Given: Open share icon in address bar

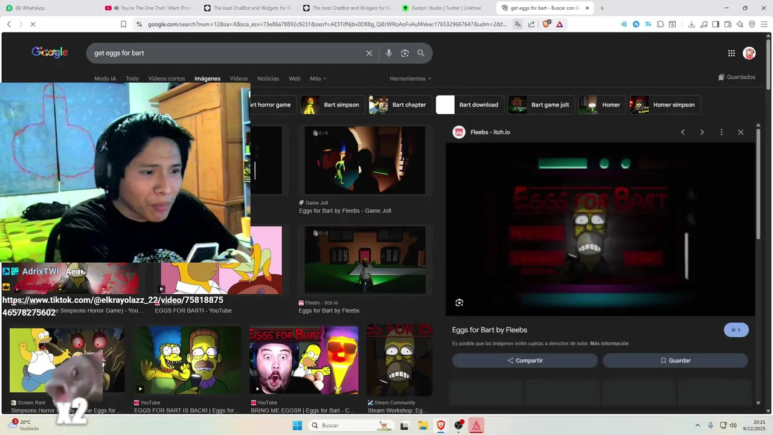Looking at the screenshot, I should coord(531,24).
